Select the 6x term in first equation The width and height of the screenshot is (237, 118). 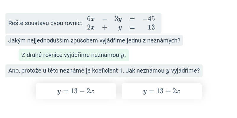pyautogui.click(x=91, y=19)
